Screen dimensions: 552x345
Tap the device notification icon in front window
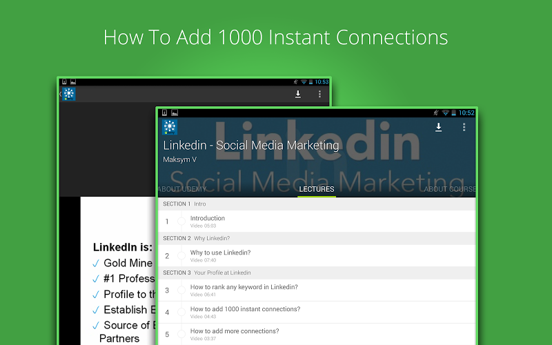click(x=164, y=112)
